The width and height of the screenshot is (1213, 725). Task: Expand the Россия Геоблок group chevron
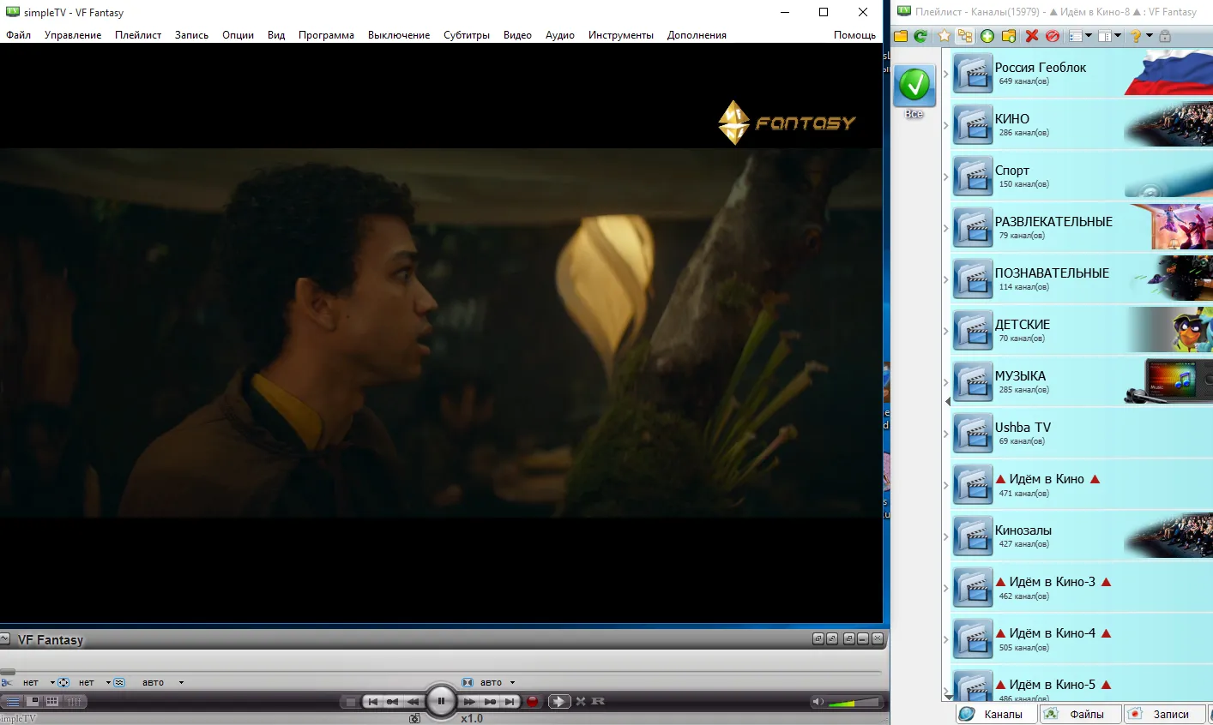(946, 73)
